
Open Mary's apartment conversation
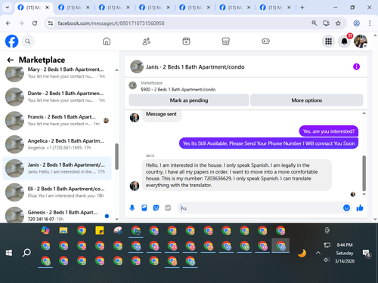click(57, 73)
